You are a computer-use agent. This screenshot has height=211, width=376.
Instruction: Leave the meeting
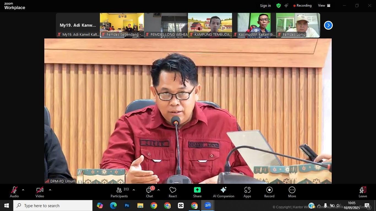(x=363, y=192)
